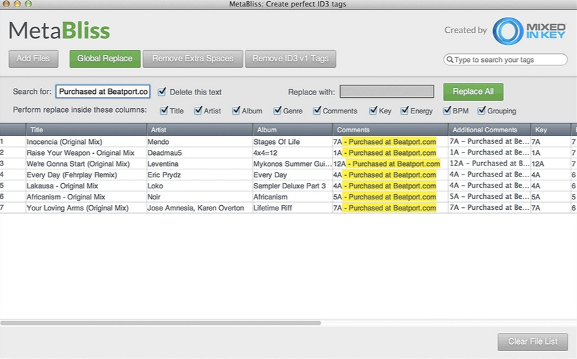Click the MetaBliss logo title
This screenshot has height=359, width=577.
click(x=59, y=31)
